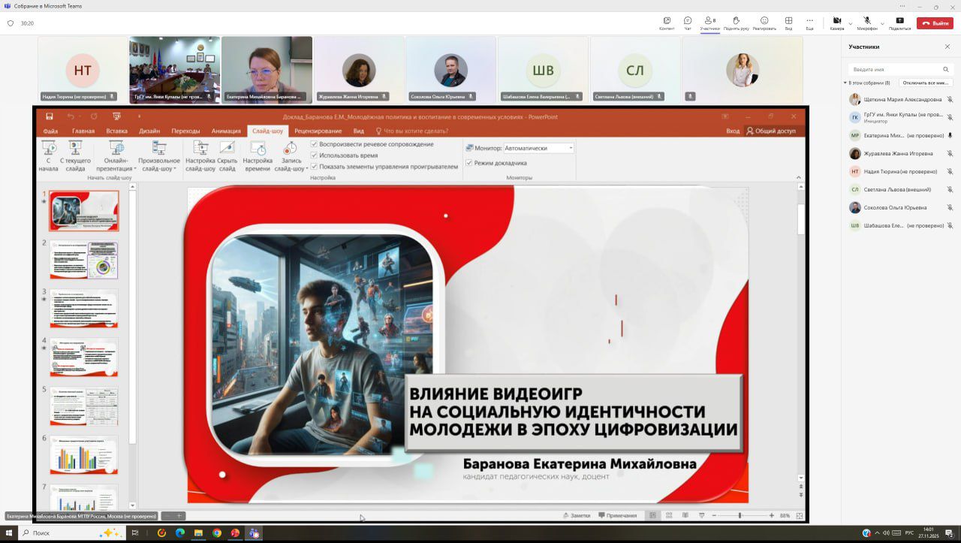Open the Вид view layout options

(x=788, y=22)
